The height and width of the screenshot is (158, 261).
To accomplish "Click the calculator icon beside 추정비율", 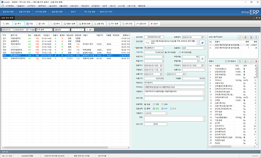I will 203,59.
